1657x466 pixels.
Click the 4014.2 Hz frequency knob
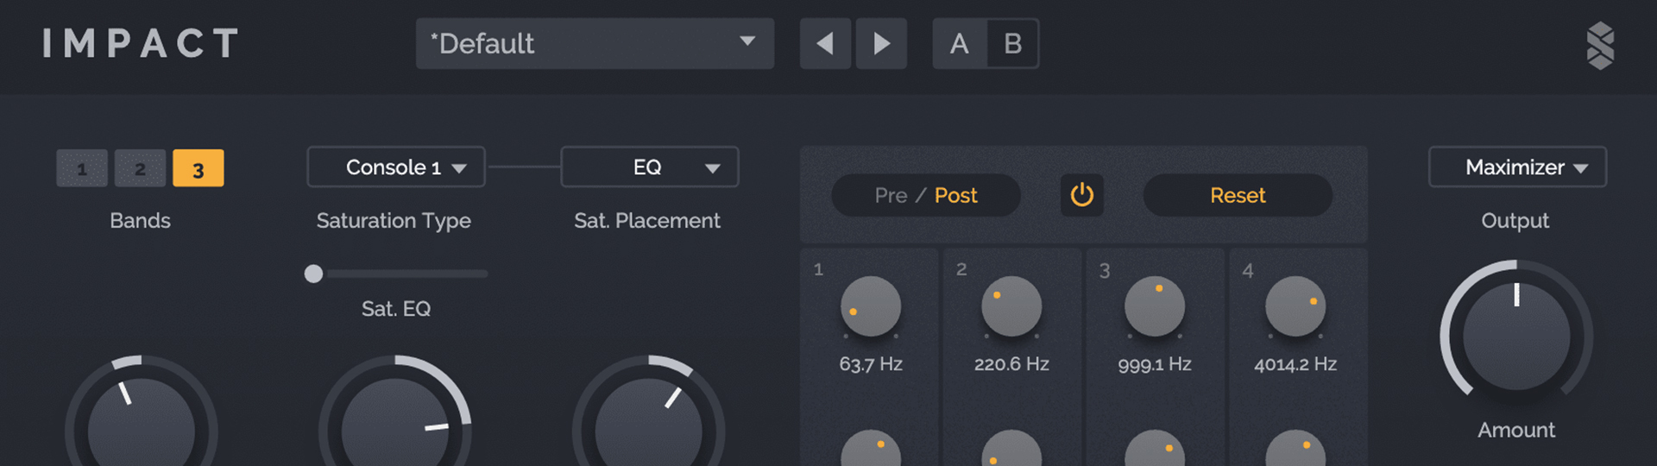1295,306
